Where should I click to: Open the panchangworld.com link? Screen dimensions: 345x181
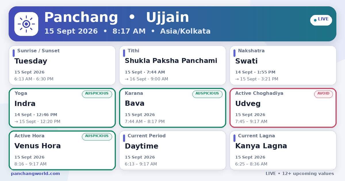tap(35, 174)
